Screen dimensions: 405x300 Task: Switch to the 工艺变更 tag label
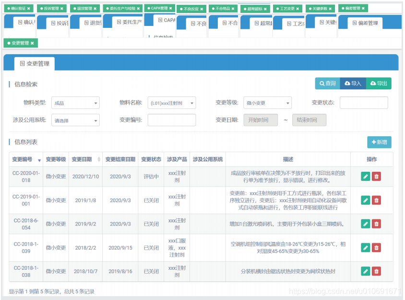pyautogui.click(x=287, y=9)
